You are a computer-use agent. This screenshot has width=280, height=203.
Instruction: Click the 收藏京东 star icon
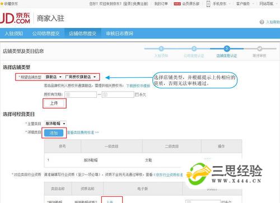pos(2,3)
